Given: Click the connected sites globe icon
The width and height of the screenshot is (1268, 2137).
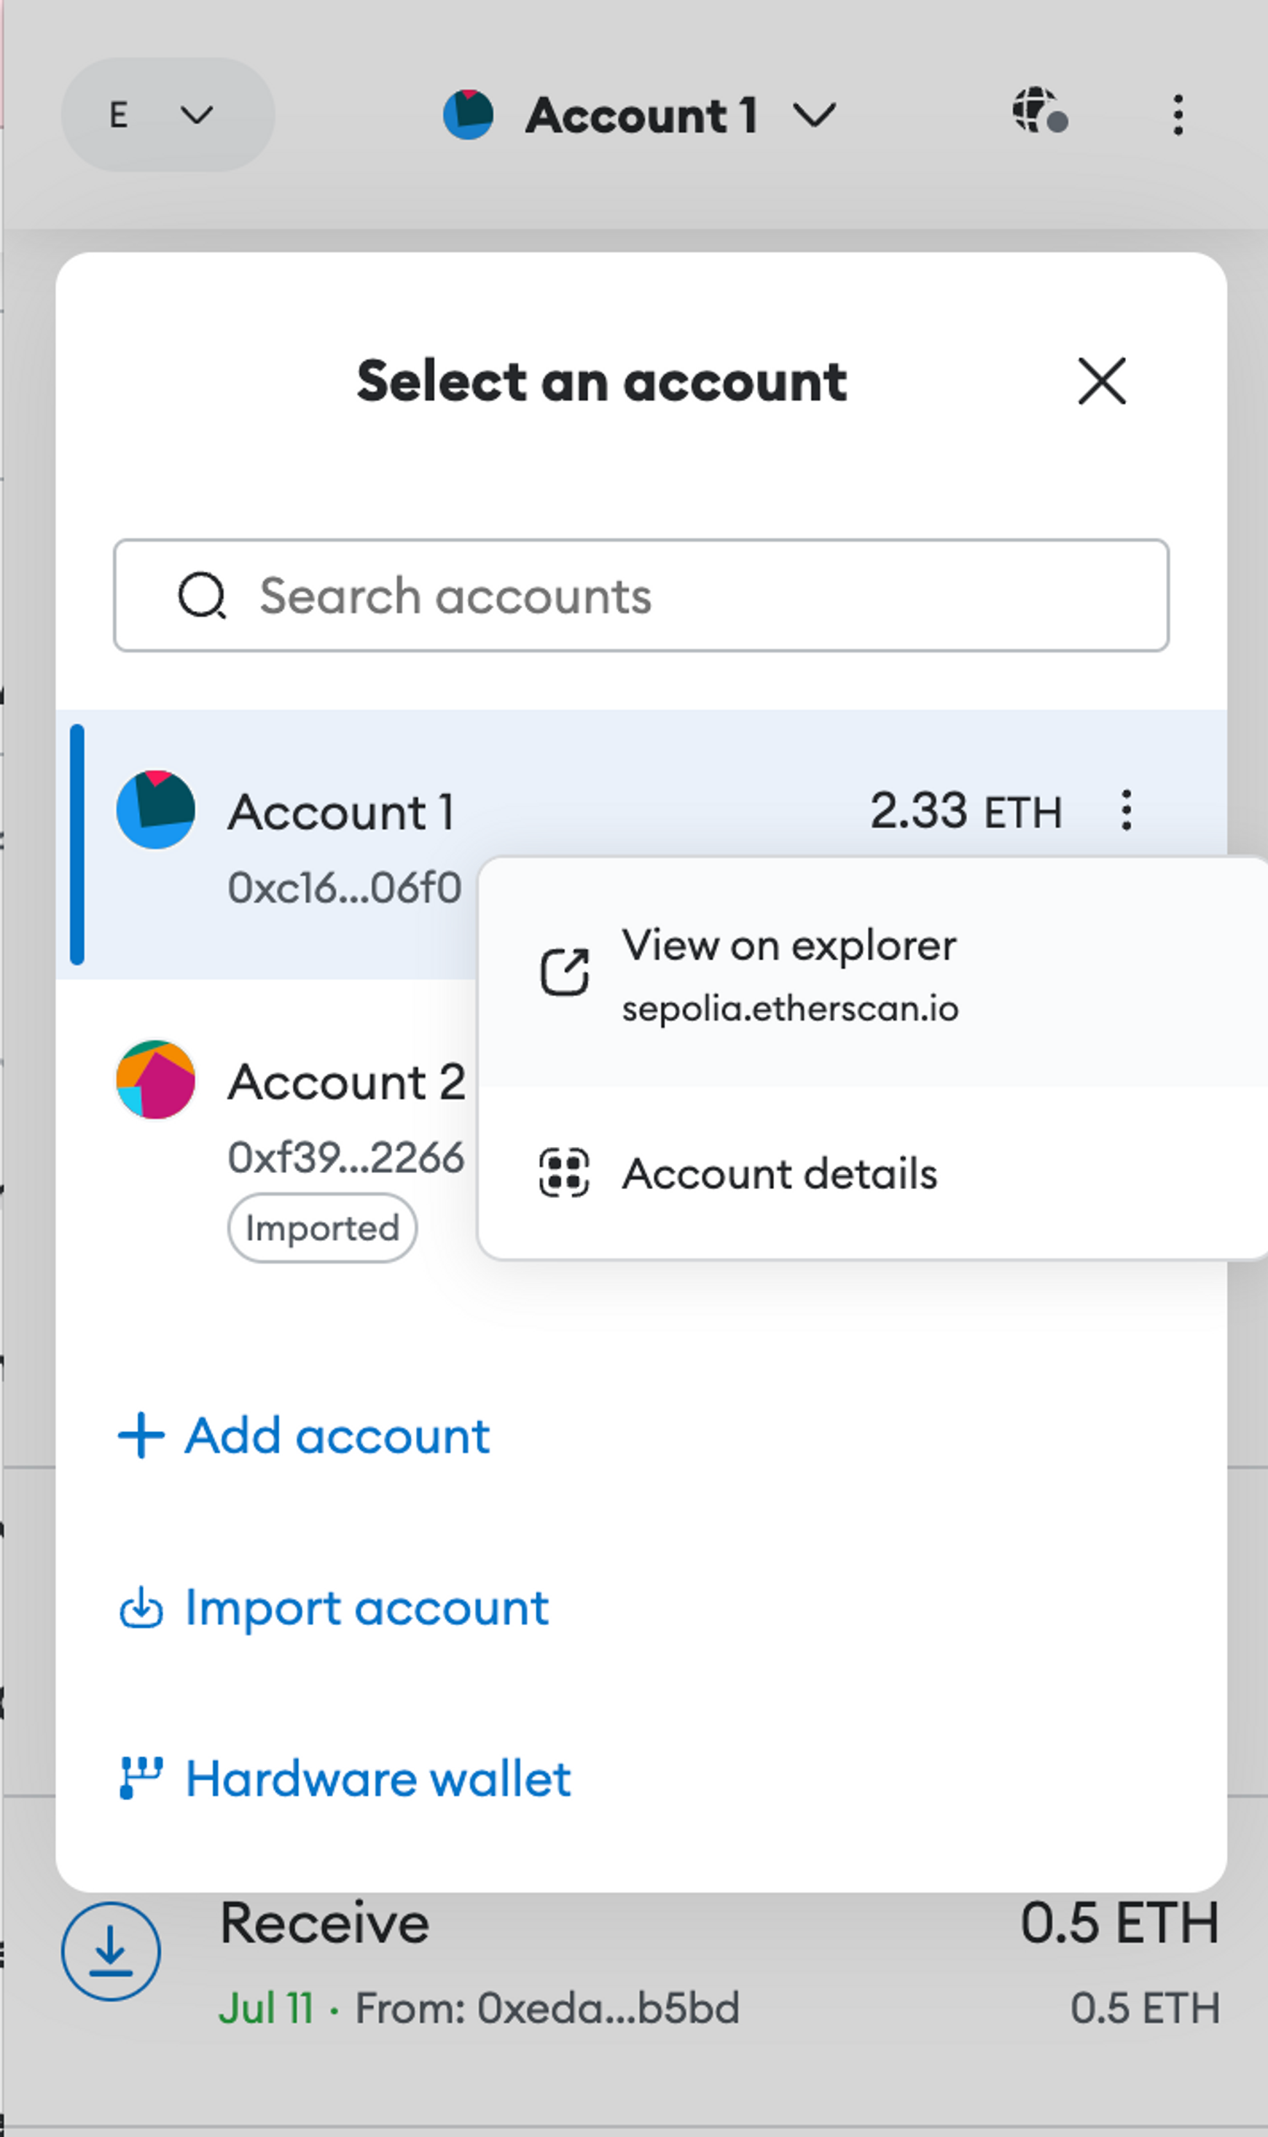Looking at the screenshot, I should [x=1039, y=111].
